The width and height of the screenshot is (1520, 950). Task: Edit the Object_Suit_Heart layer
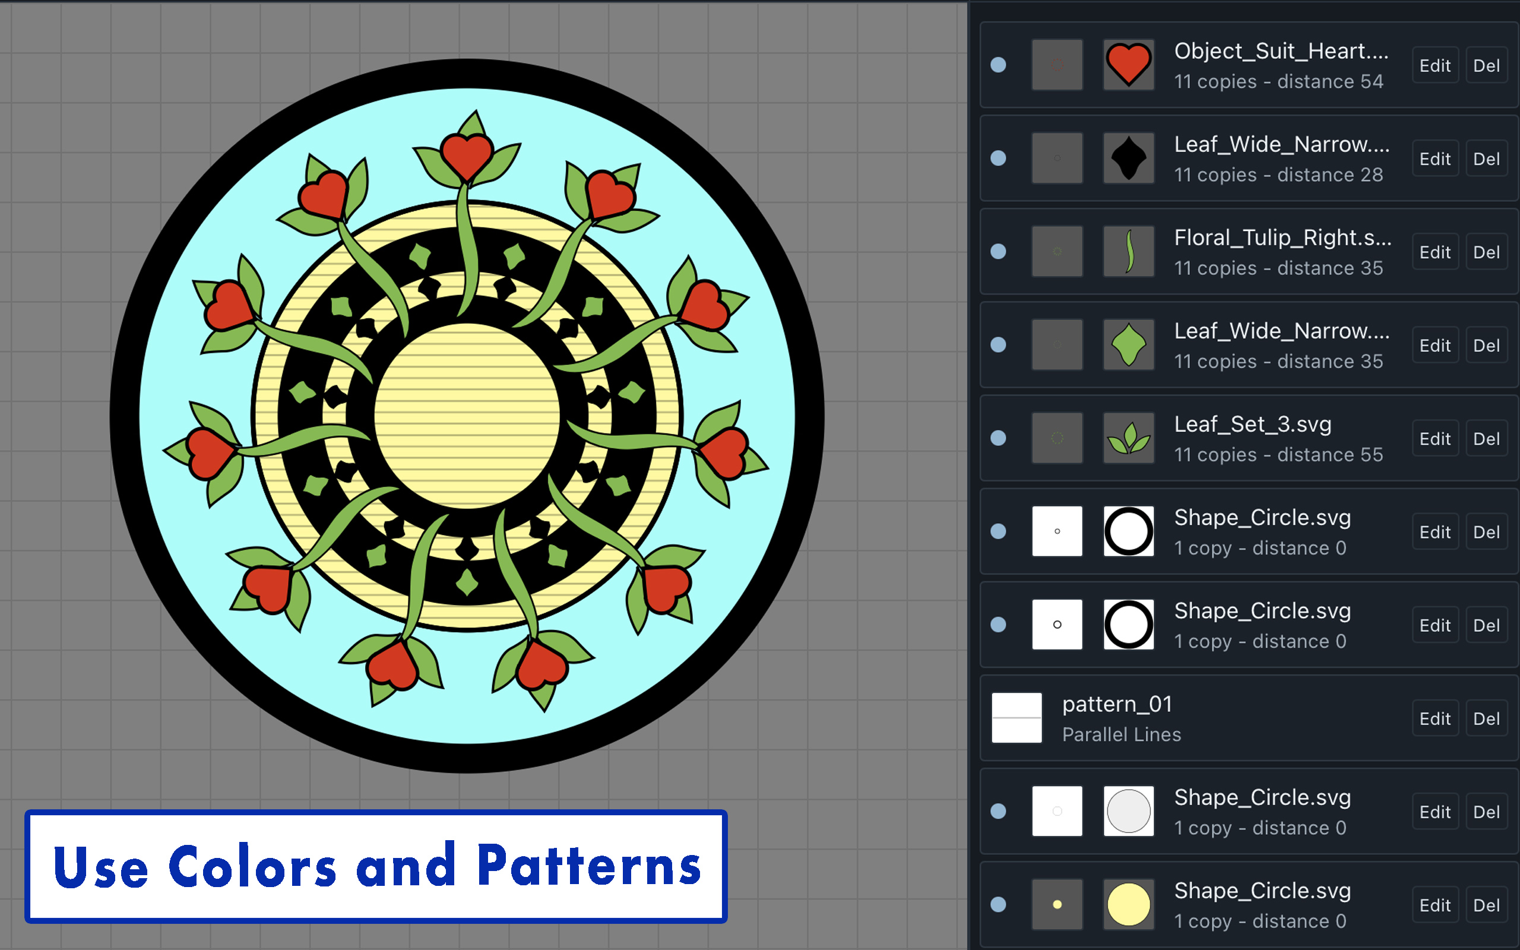click(1435, 65)
